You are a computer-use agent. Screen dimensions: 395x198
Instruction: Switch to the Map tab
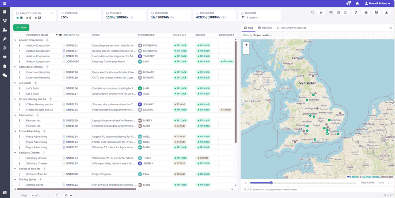[248, 28]
